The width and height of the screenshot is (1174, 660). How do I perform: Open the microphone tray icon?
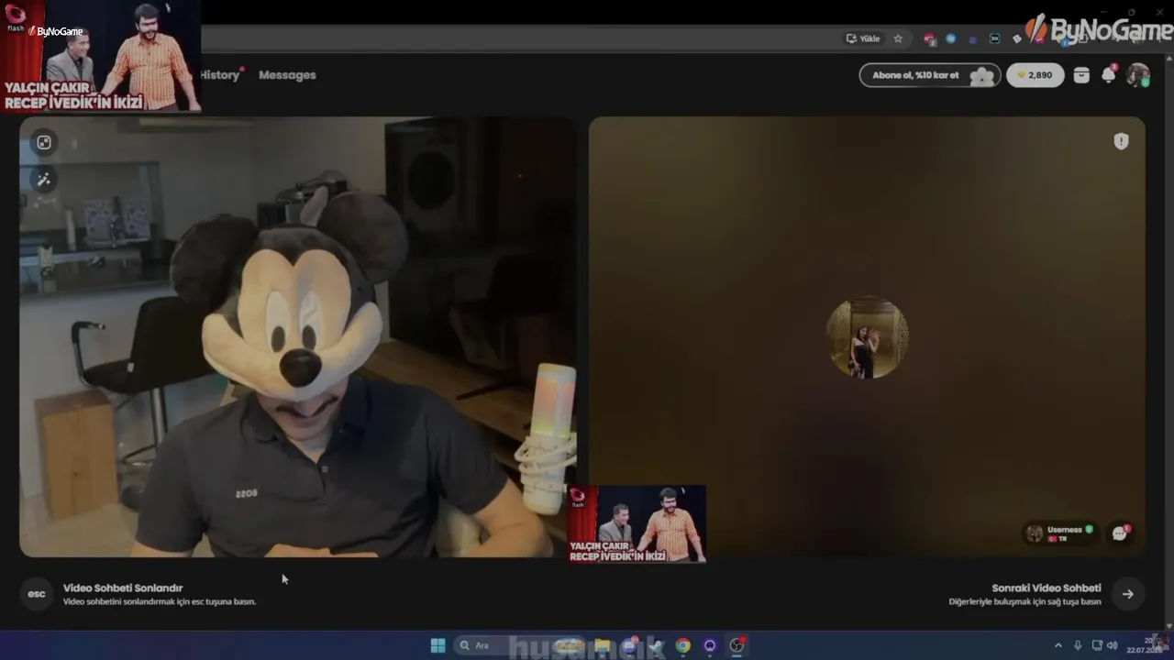point(1078,645)
